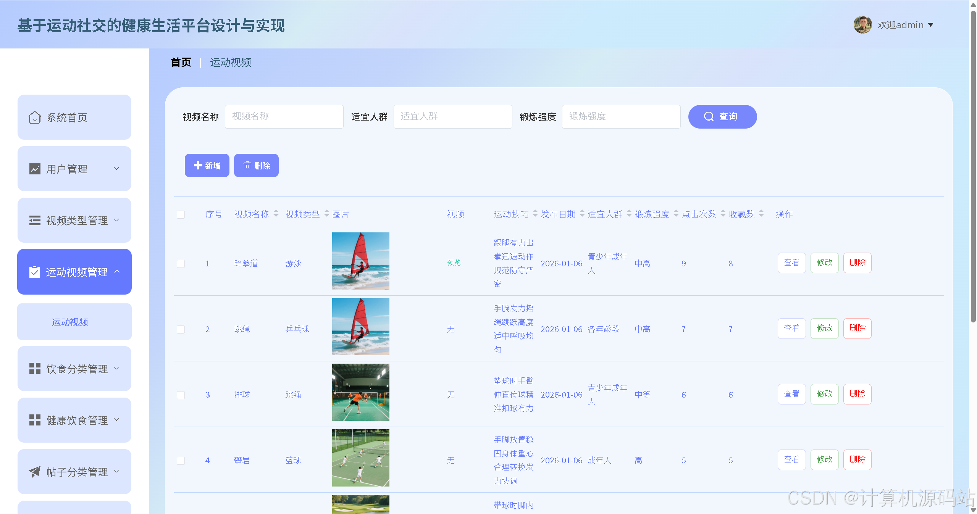Focus the 适宜人群 search field
Image resolution: width=977 pixels, height=514 pixels.
click(x=453, y=116)
